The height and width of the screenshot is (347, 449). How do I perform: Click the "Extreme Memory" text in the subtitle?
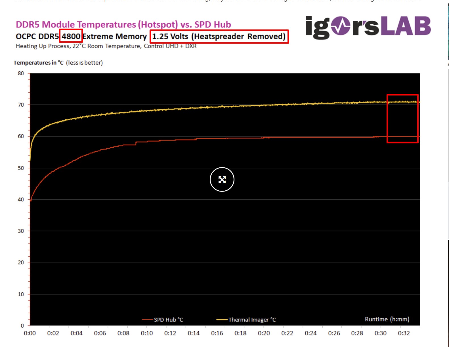[115, 37]
